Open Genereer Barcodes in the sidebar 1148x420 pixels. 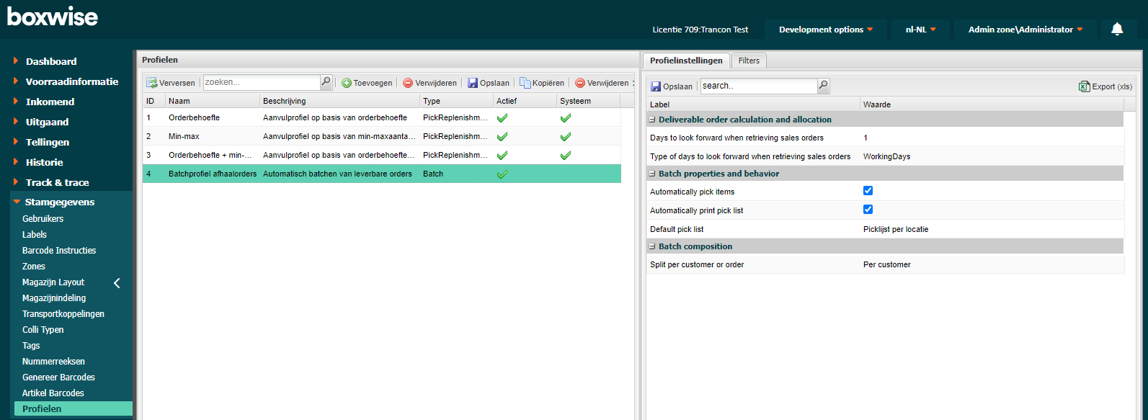point(58,377)
